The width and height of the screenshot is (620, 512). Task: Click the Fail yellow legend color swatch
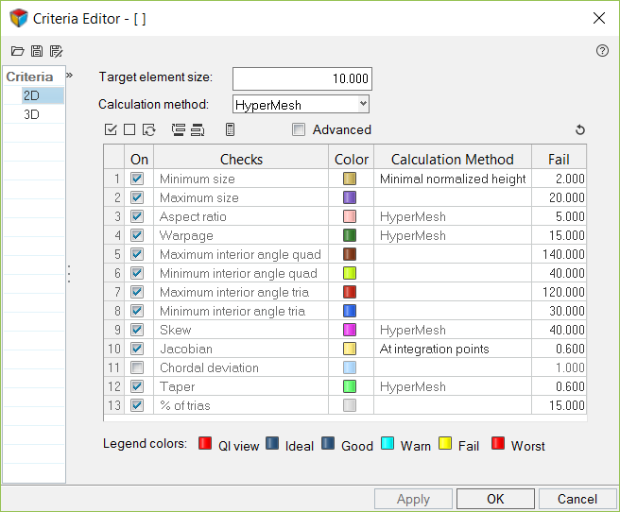coord(445,443)
